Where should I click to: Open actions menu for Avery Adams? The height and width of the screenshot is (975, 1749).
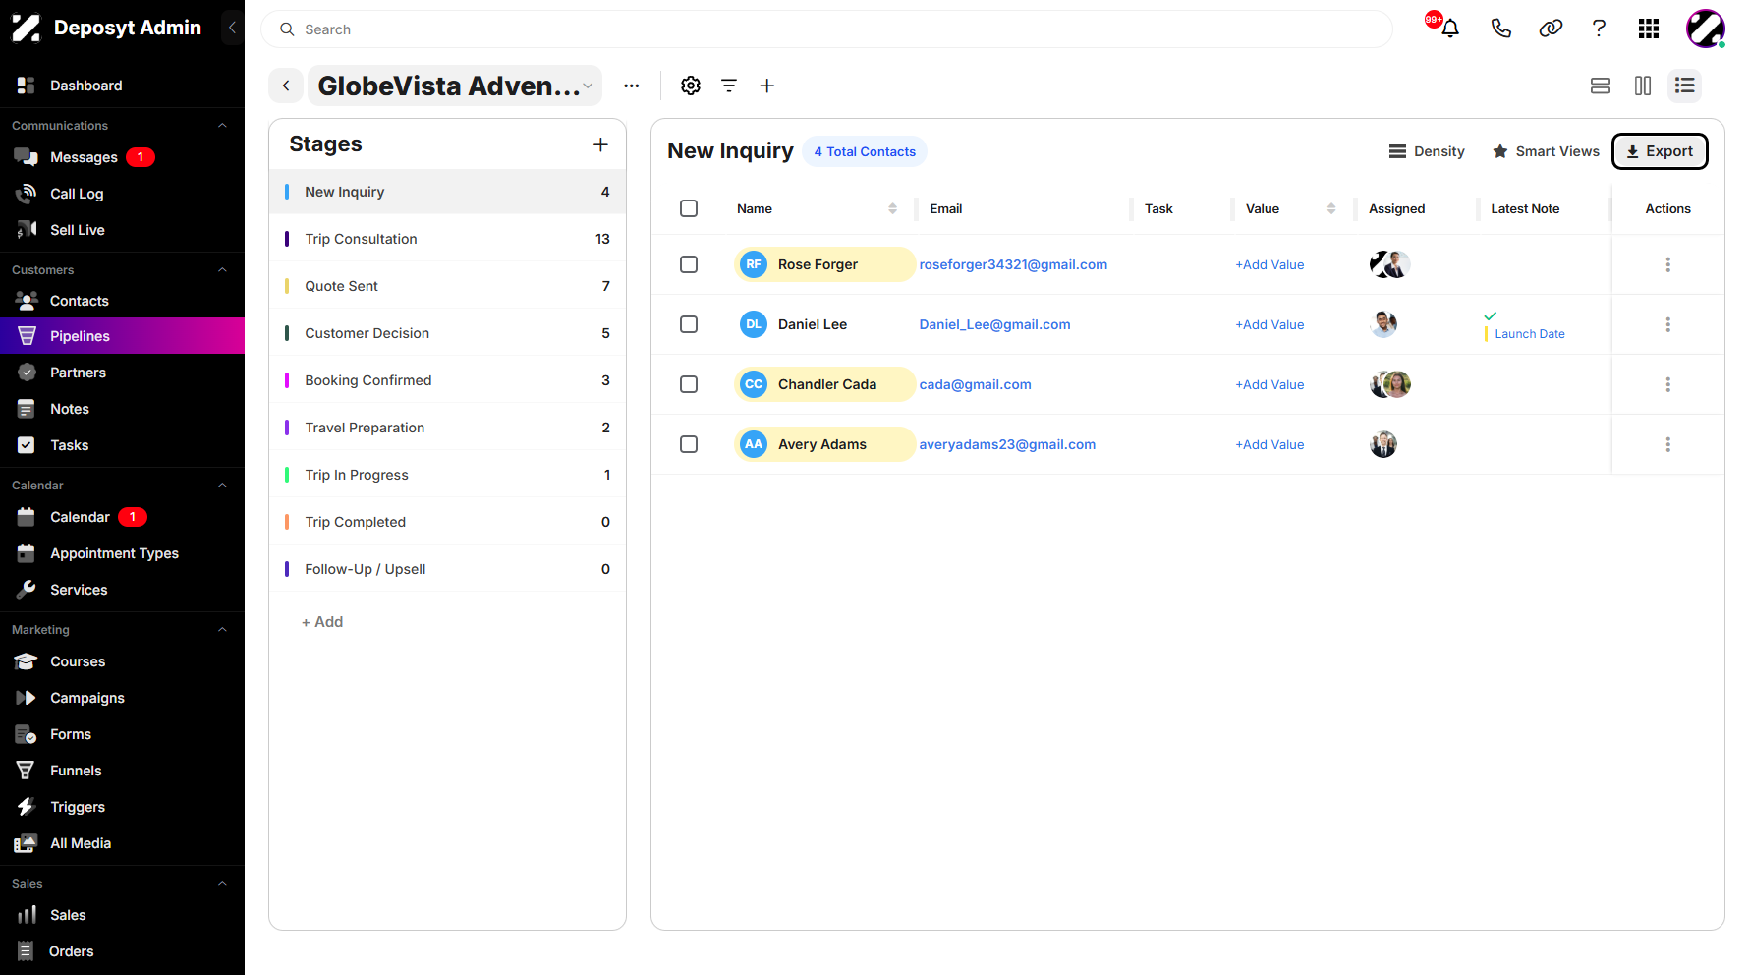click(x=1667, y=444)
